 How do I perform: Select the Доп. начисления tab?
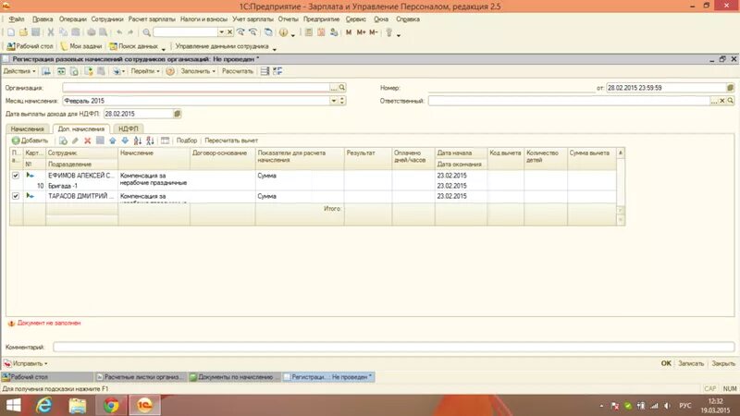point(81,128)
